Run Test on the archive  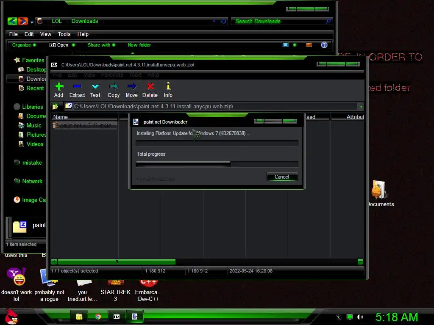click(x=95, y=90)
